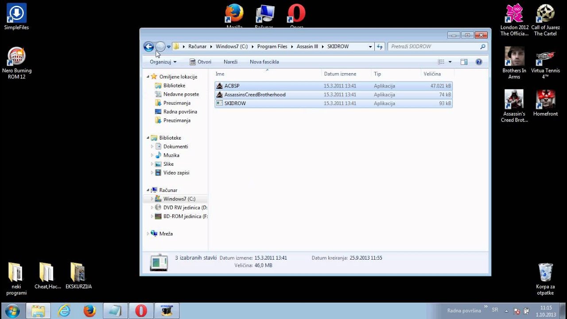The width and height of the screenshot is (567, 319).
Task: Click Assasin III in the breadcrumb
Action: click(307, 47)
